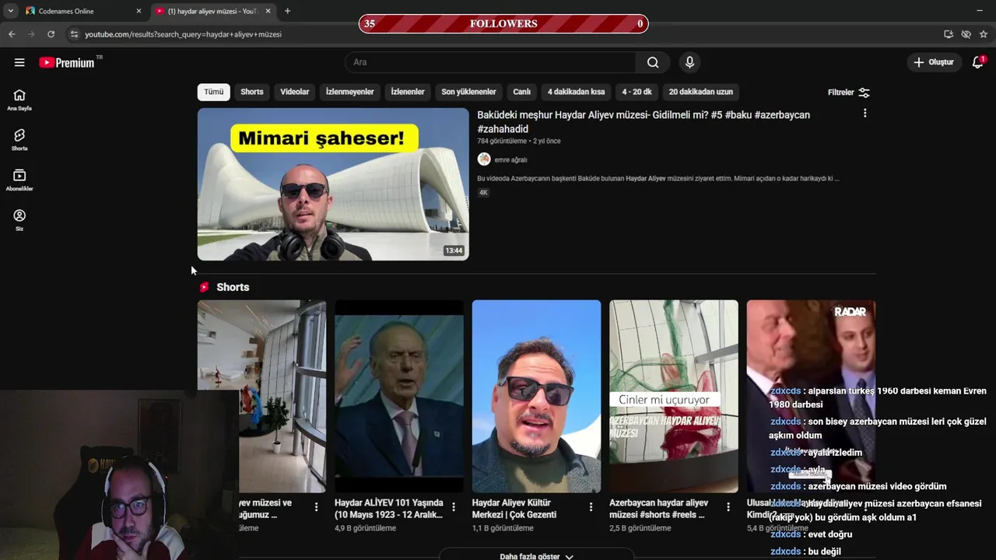Open the Siz profile section
The width and height of the screenshot is (996, 560).
click(x=19, y=220)
